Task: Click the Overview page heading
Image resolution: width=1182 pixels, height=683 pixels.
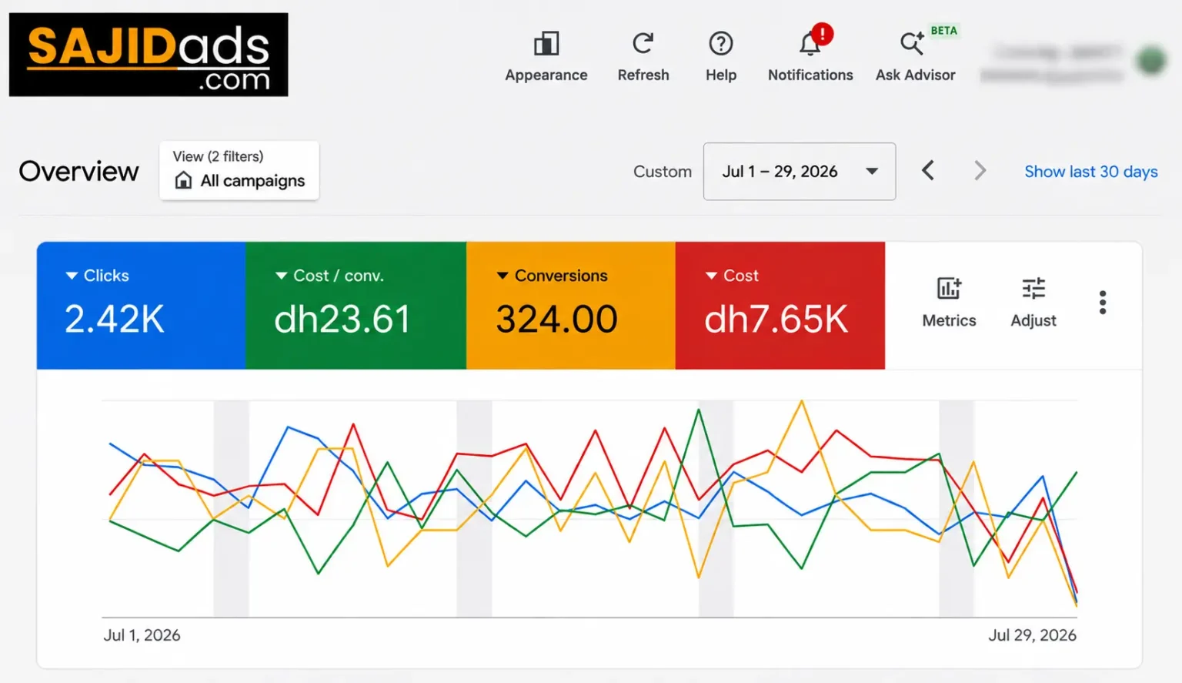Action: (x=78, y=171)
